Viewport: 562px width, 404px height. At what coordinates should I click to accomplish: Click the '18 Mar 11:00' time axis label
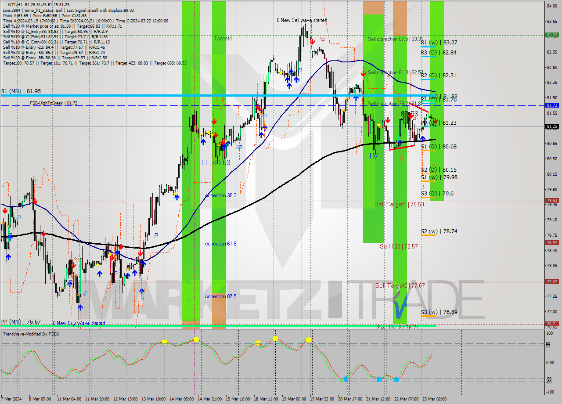[x=265, y=399]
